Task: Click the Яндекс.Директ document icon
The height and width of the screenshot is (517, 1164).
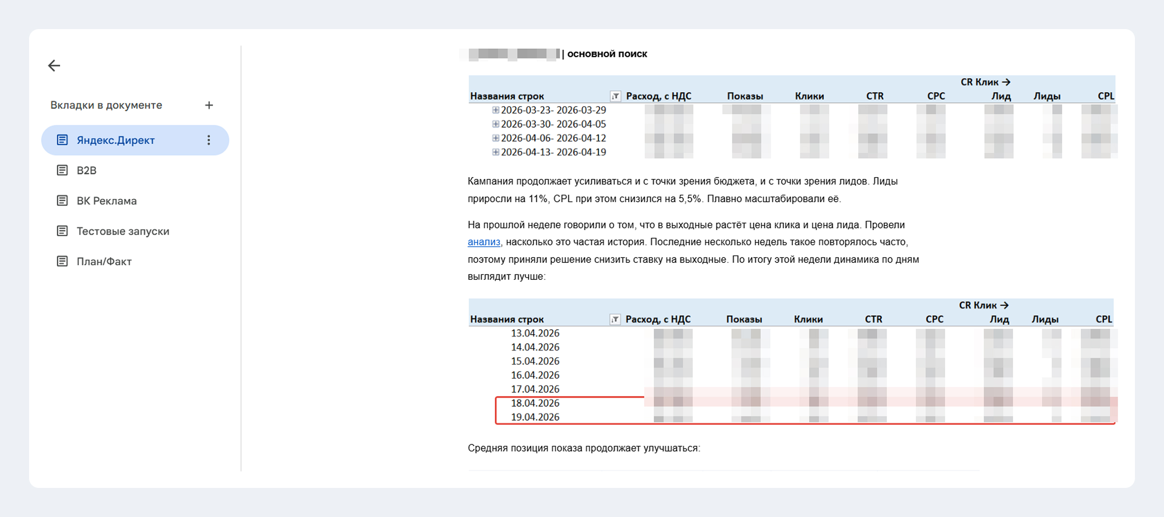Action: tap(62, 140)
